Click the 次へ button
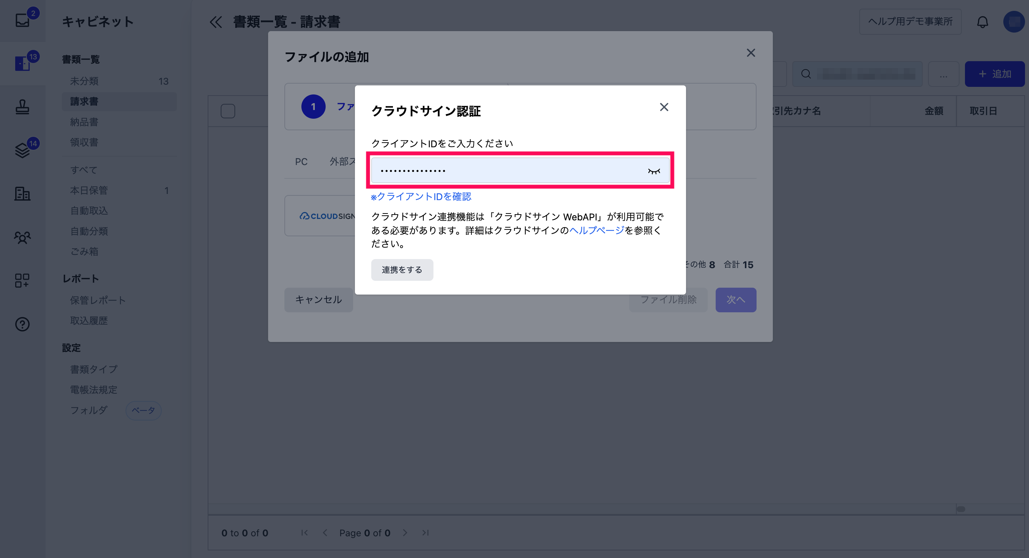 [x=736, y=300]
